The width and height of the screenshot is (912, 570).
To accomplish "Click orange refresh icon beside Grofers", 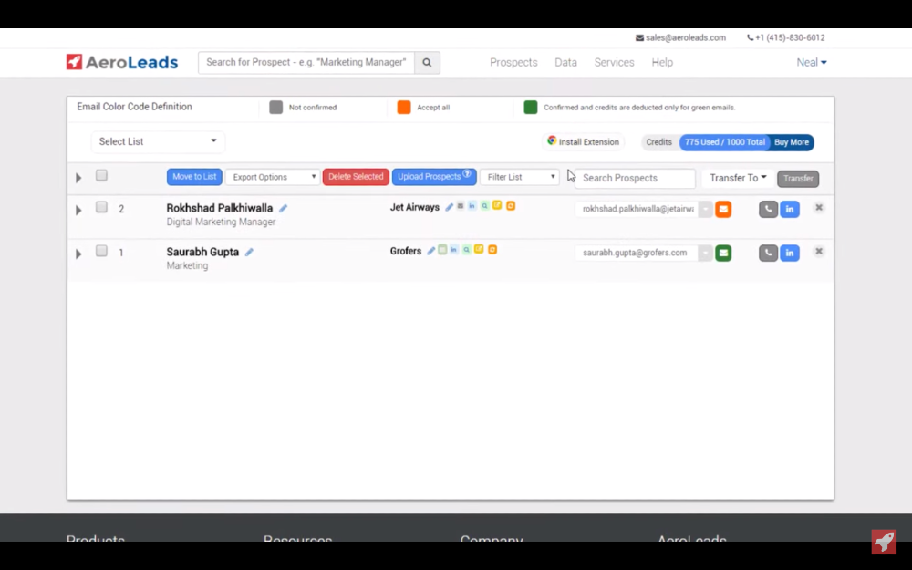I will pos(492,250).
